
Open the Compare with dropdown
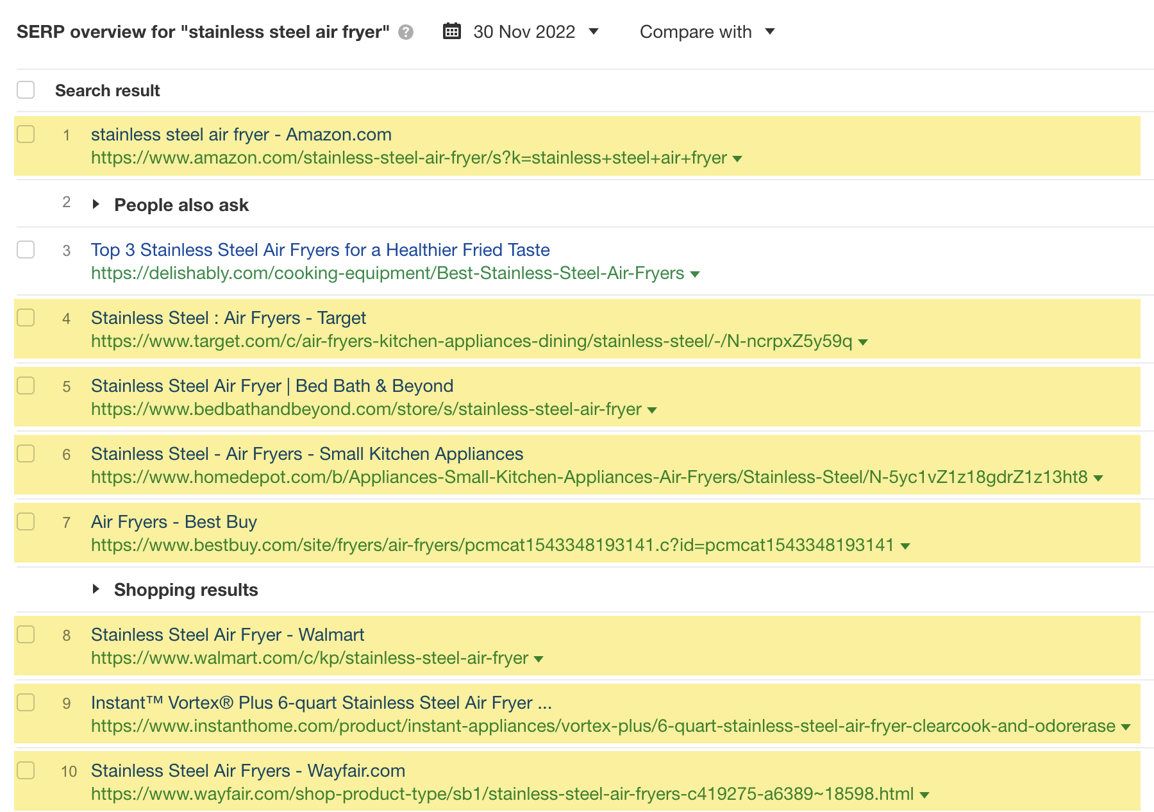707,32
